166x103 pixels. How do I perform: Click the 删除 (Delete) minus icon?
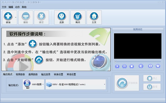coord(26,16)
